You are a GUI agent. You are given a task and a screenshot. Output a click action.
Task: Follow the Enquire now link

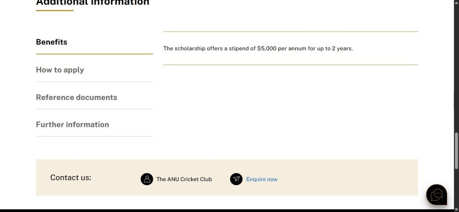coord(262,179)
